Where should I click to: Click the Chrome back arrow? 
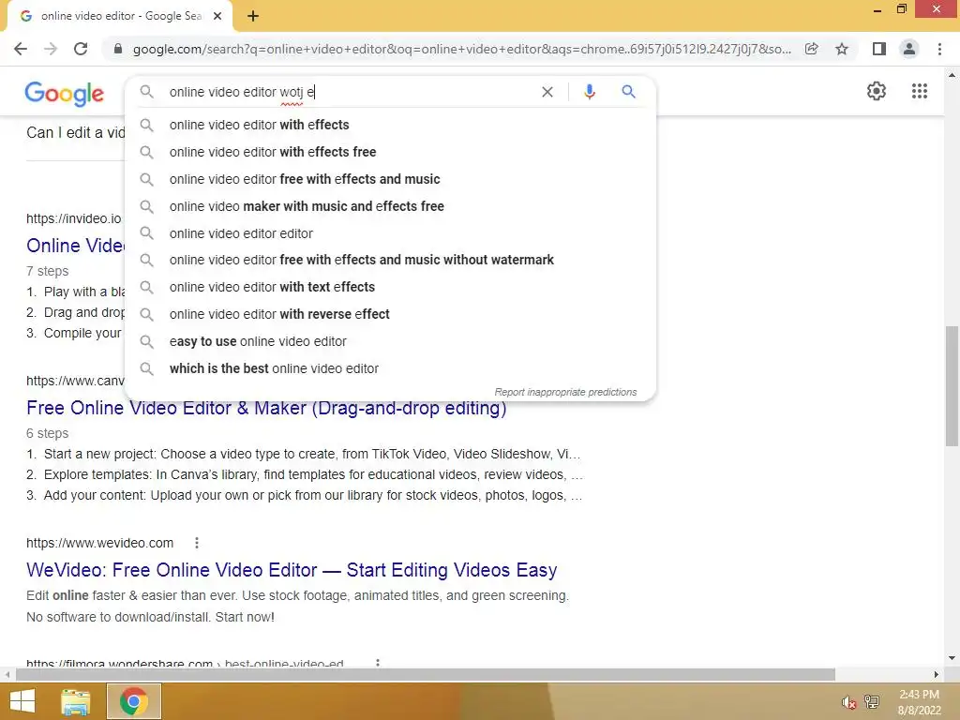coord(21,49)
